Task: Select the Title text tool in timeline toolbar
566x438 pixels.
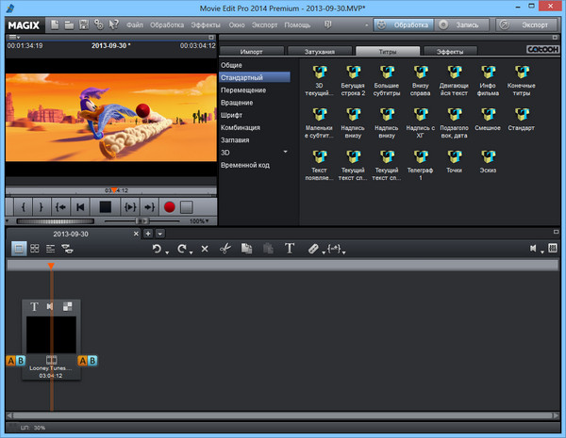Action: [290, 249]
